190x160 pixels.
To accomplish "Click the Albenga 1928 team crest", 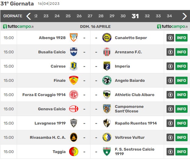I will pos(74,38).
